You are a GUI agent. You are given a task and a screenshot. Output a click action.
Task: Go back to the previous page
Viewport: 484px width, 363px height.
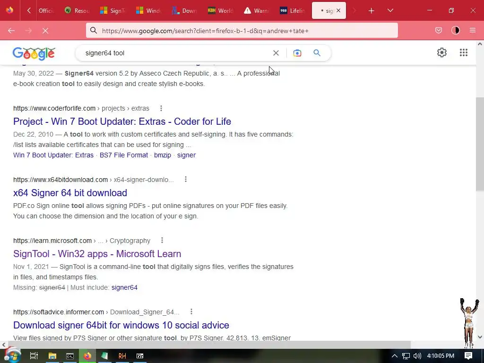11,31
